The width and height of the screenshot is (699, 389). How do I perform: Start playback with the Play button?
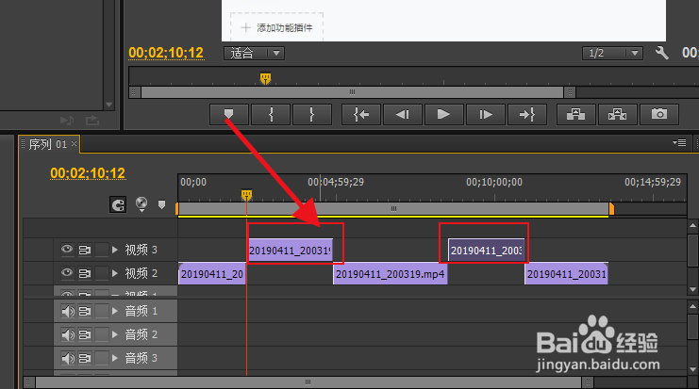444,114
